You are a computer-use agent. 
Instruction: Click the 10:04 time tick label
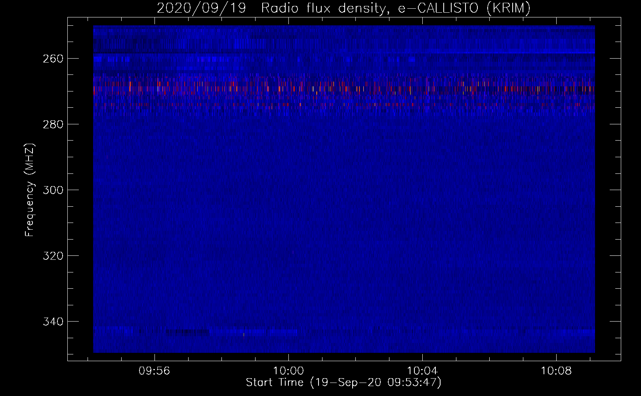coord(422,371)
